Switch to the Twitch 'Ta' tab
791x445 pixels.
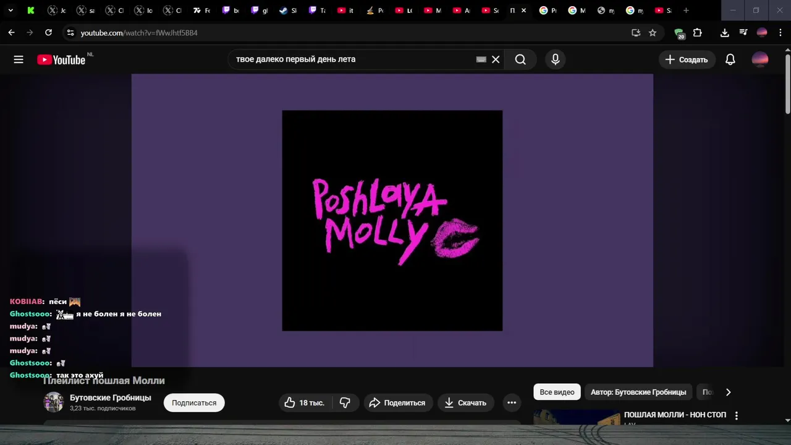pos(317,11)
